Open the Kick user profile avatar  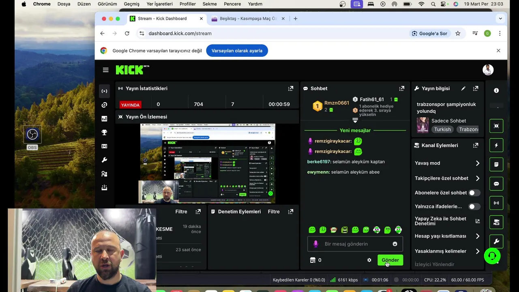tap(488, 70)
